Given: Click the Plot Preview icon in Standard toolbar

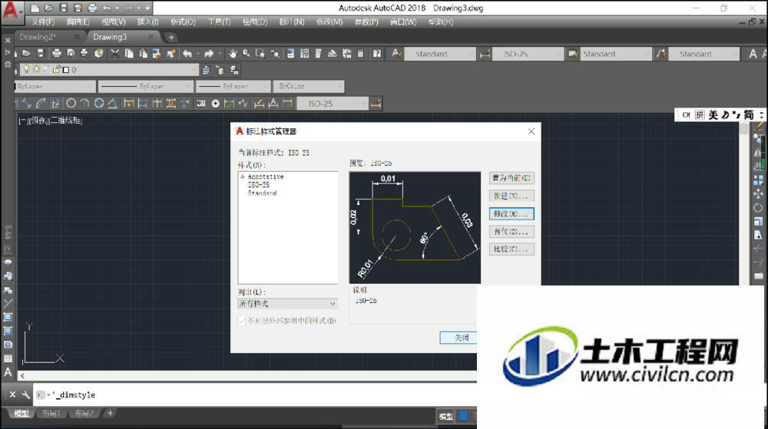Looking at the screenshot, I should [71, 53].
